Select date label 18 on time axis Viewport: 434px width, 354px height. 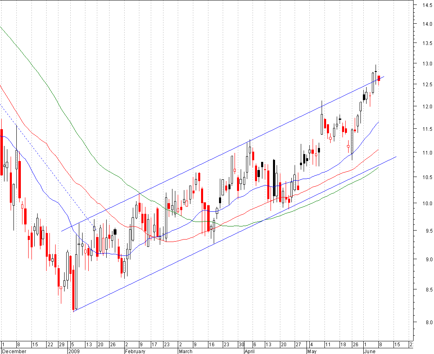343,345
